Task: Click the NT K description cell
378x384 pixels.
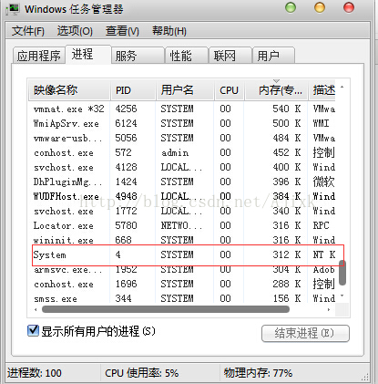Action: point(324,254)
